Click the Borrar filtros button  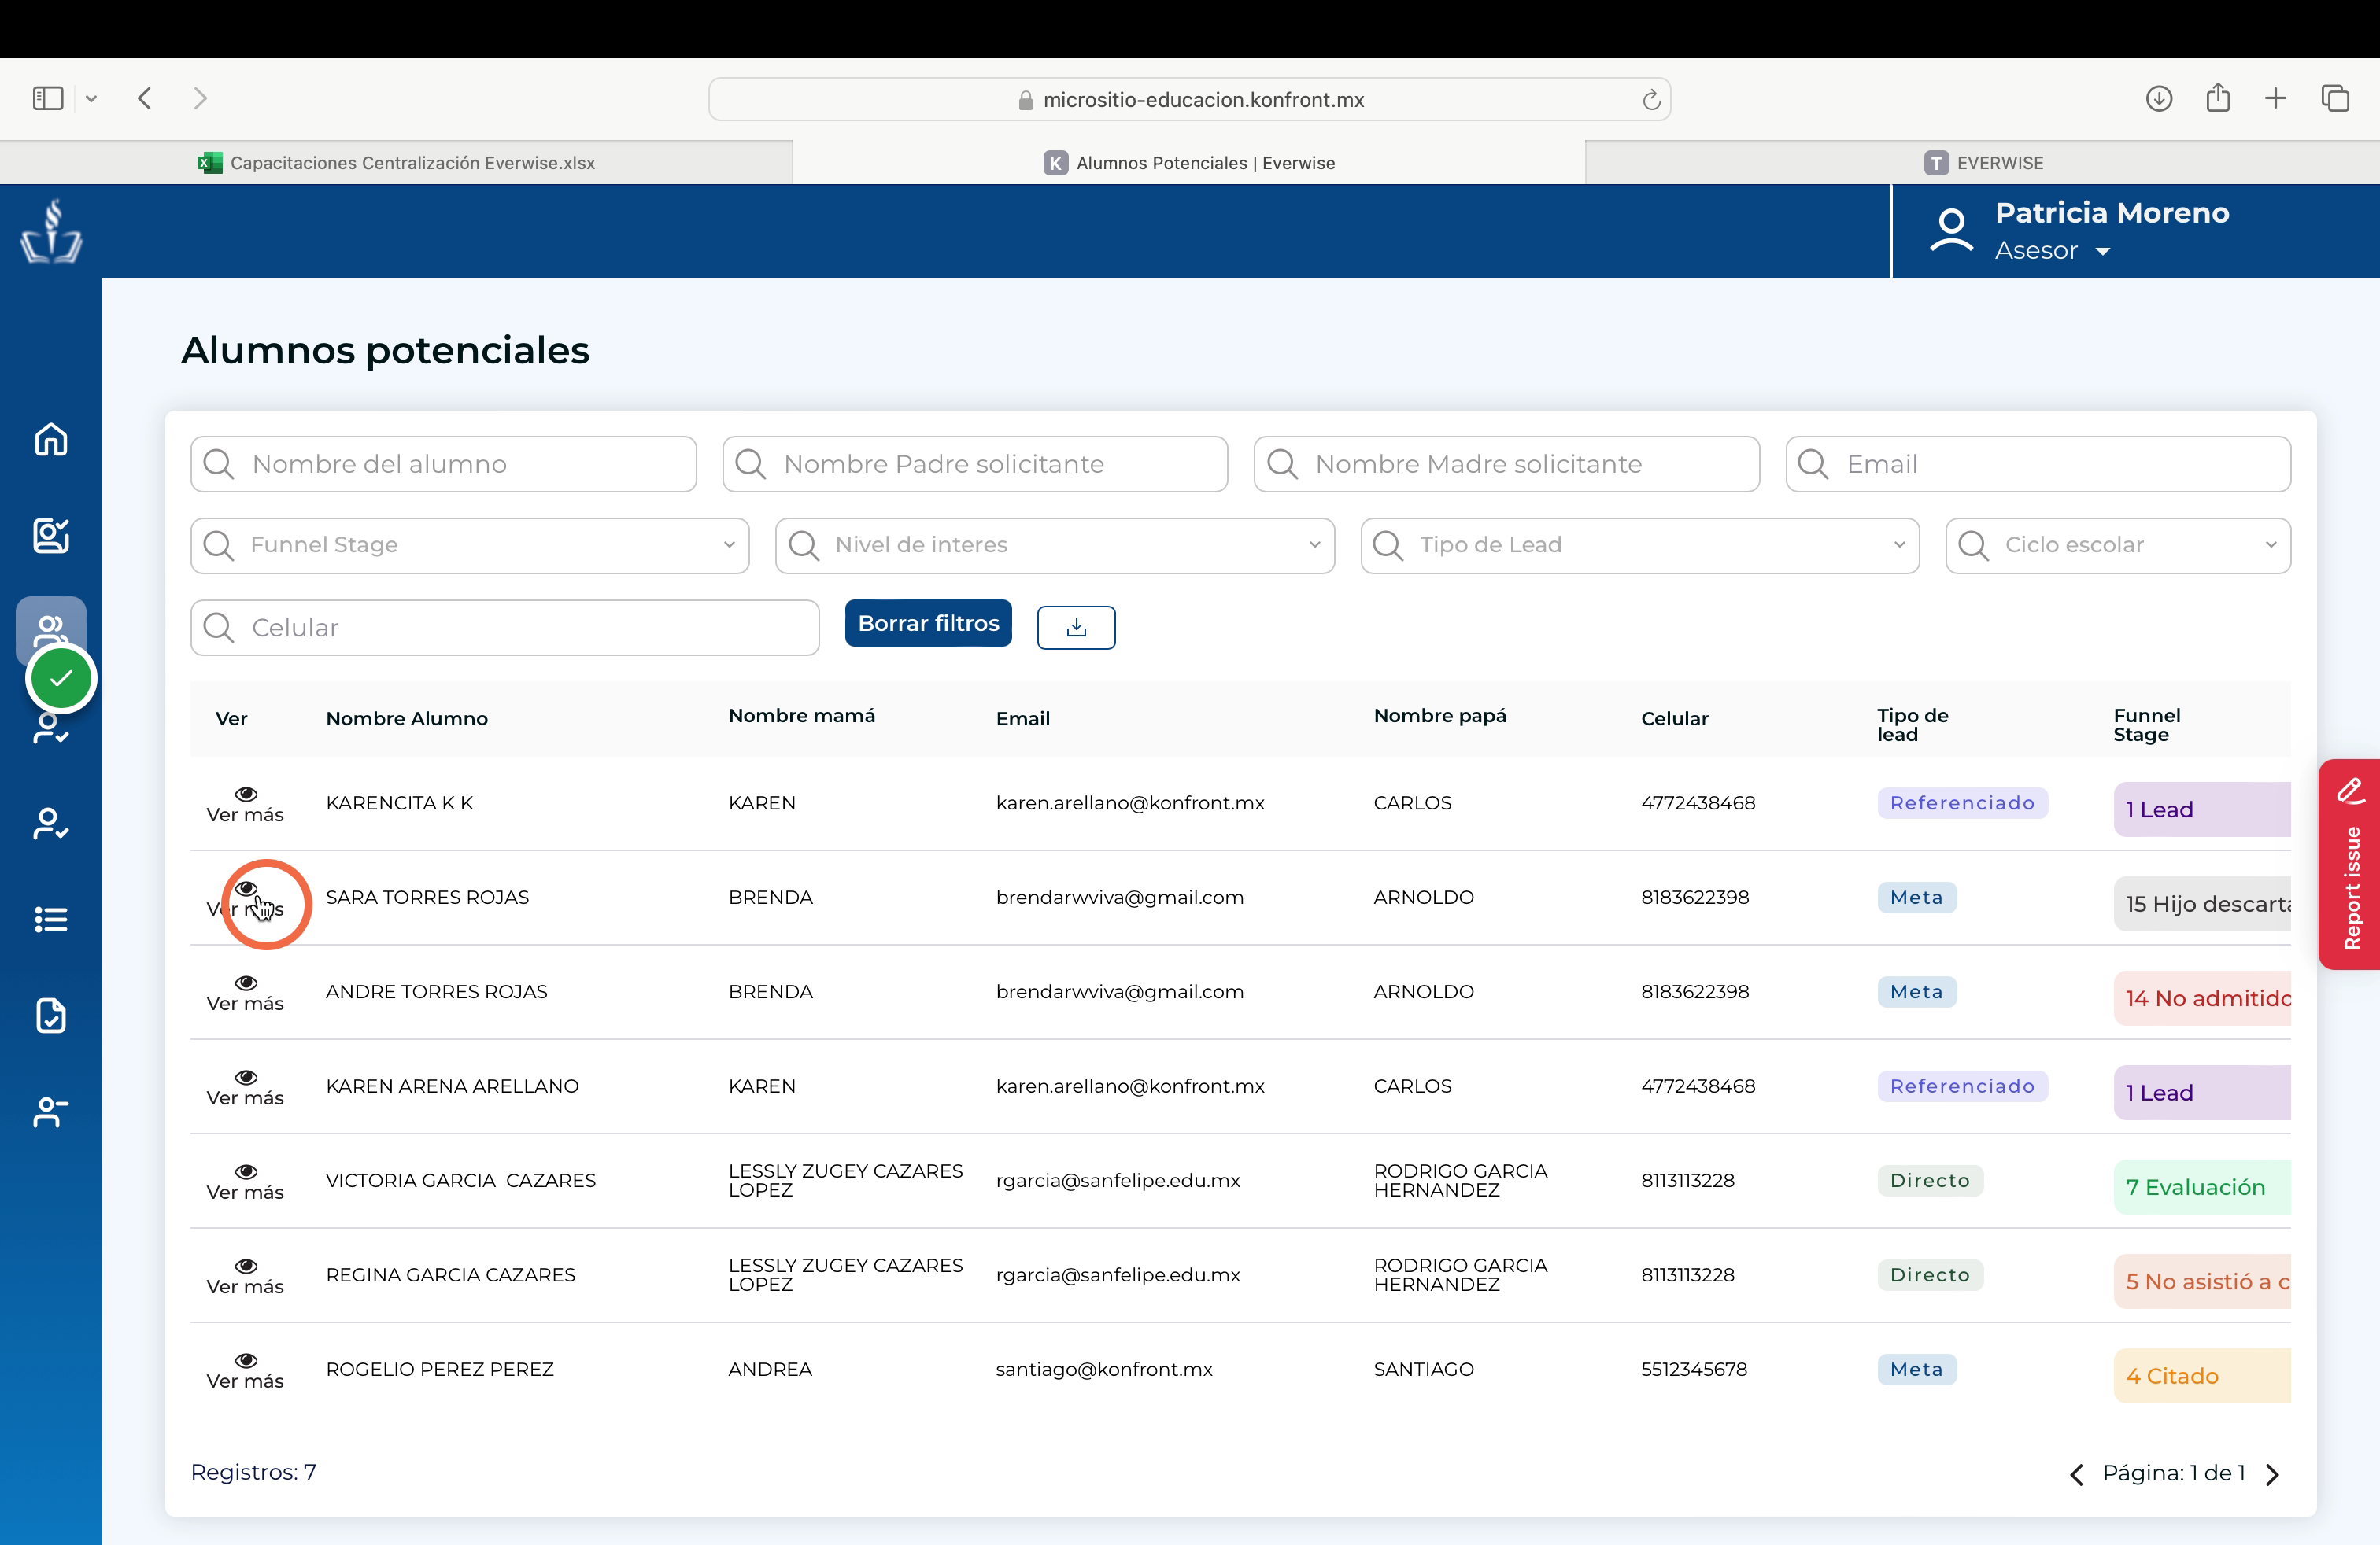(x=928, y=624)
